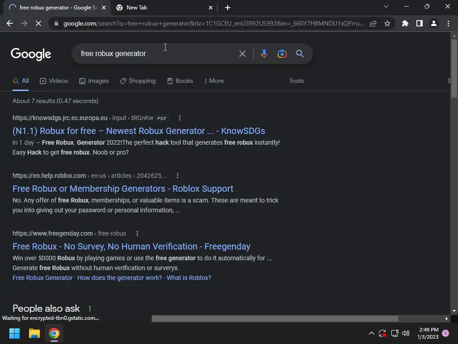Switch to Videos results
Viewport: 458px width, 344px height.
coord(54,81)
